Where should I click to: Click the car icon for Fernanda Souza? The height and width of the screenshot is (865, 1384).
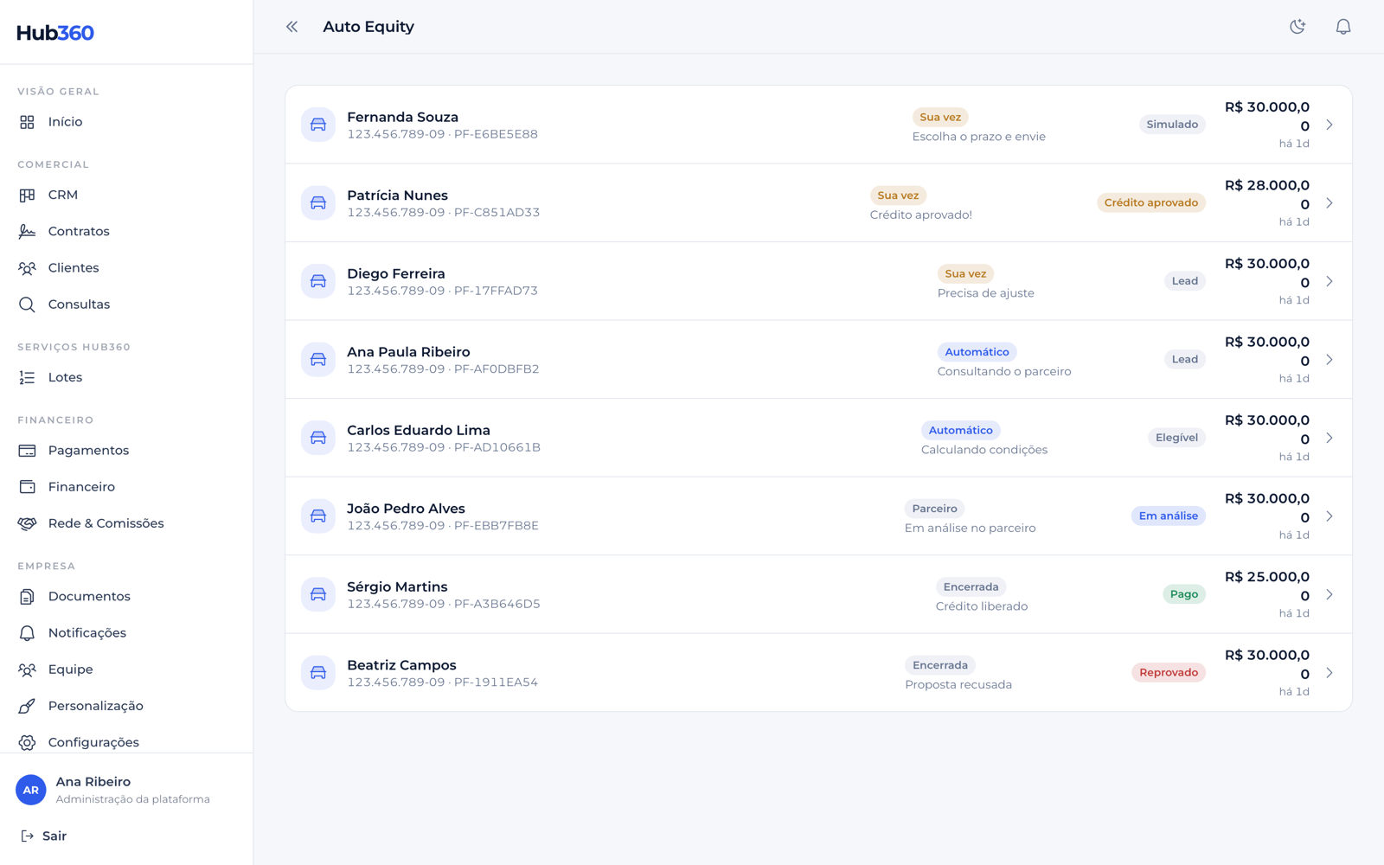(x=318, y=125)
